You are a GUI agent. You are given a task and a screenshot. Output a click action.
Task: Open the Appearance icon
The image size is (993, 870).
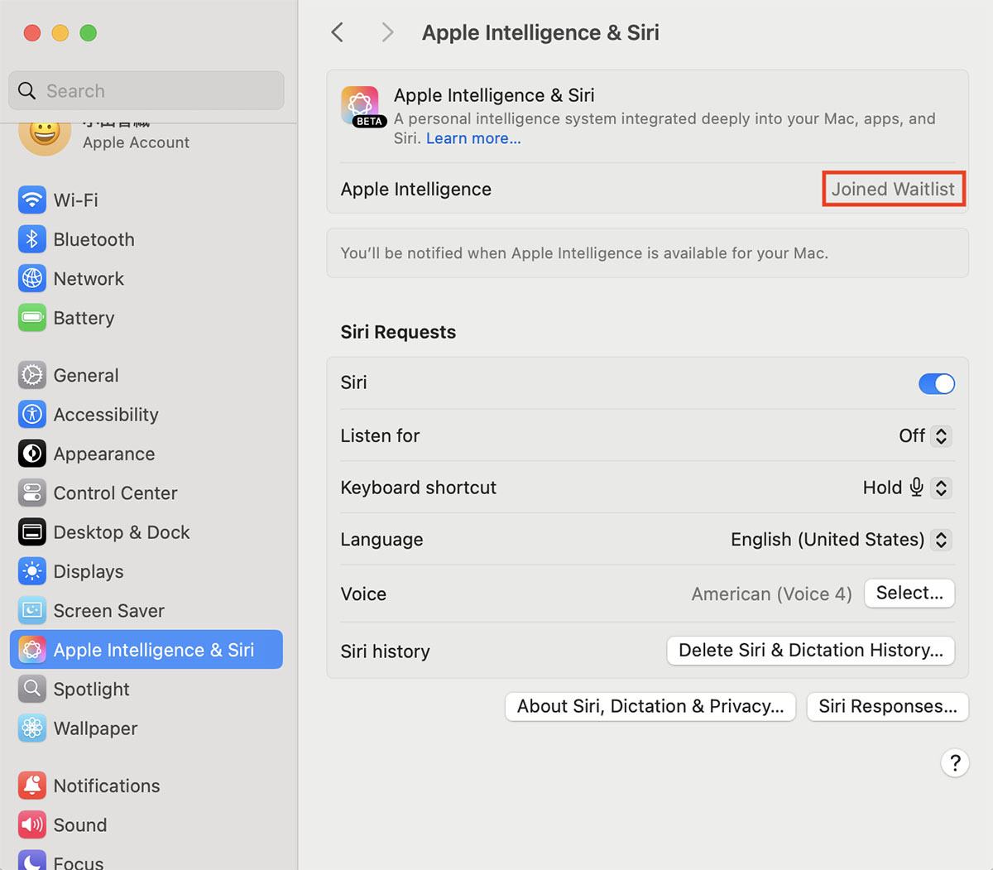[32, 454]
